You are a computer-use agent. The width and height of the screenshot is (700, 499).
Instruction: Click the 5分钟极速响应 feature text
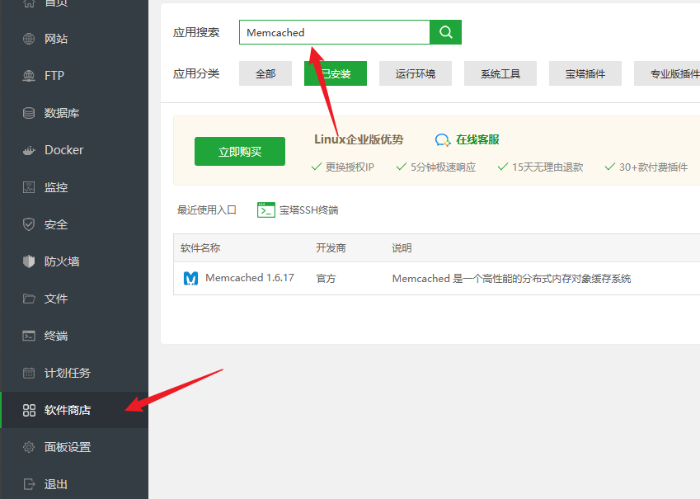444,167
